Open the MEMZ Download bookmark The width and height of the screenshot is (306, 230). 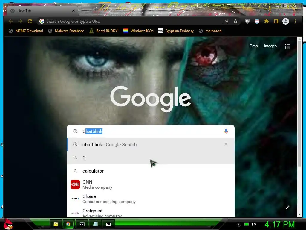(x=26, y=31)
